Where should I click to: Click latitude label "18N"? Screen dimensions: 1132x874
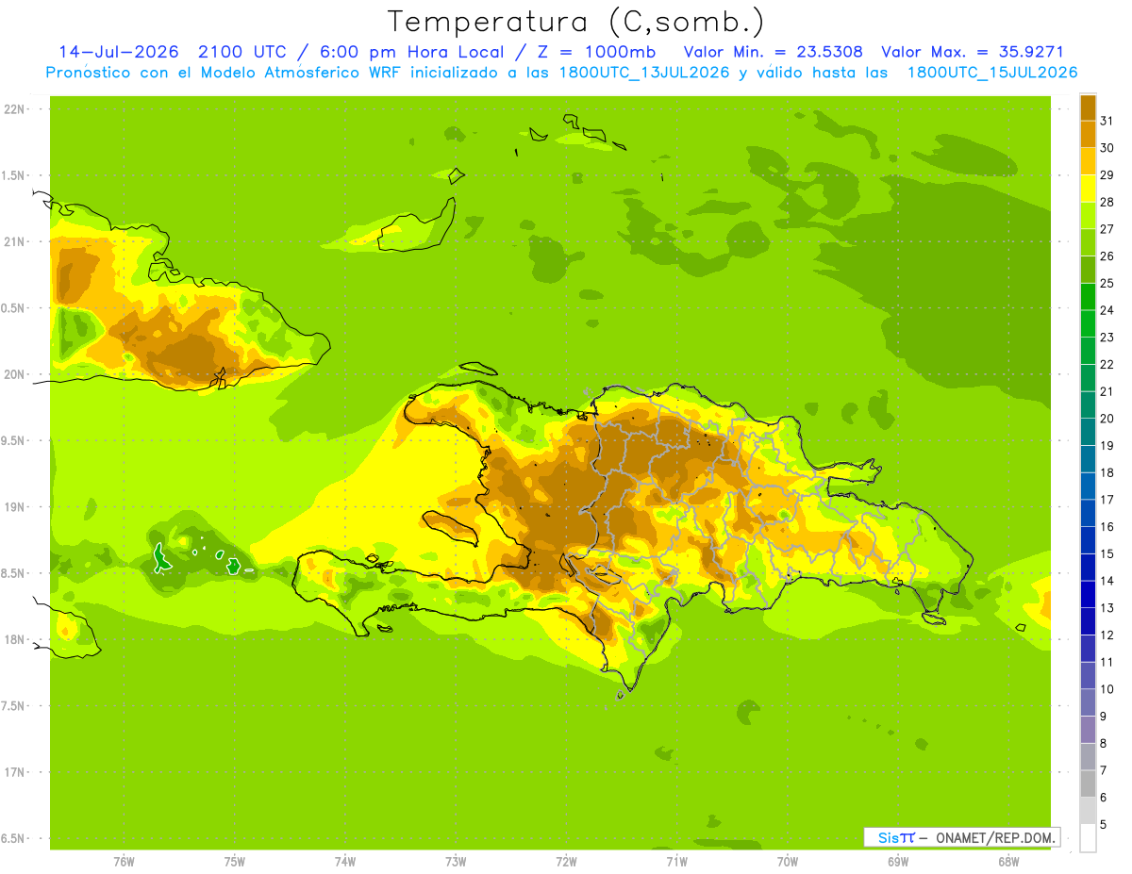(15, 639)
